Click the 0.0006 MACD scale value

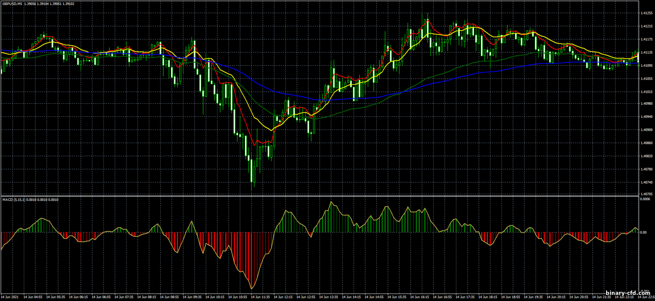645,199
